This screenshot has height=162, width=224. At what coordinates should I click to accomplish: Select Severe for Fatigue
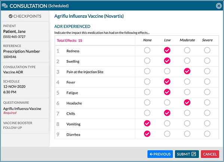(x=207, y=92)
